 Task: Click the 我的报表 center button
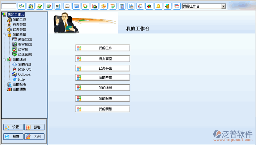click(x=103, y=98)
